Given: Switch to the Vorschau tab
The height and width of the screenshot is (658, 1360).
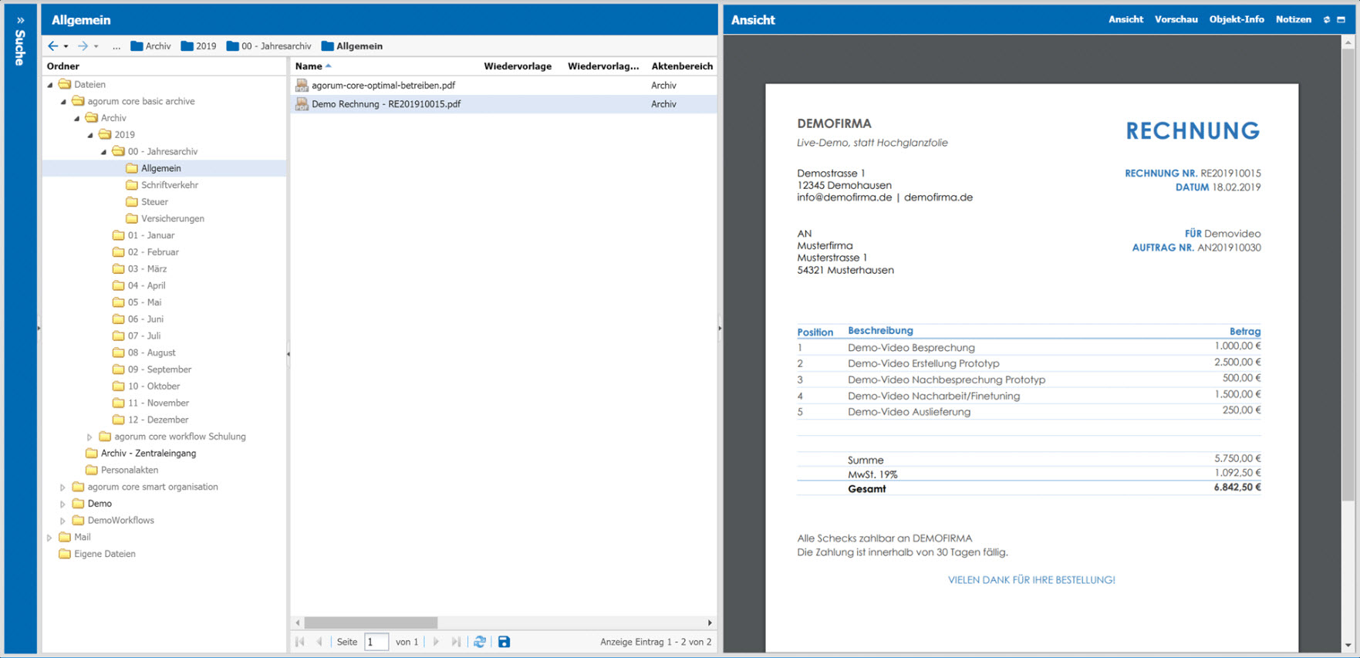Looking at the screenshot, I should [x=1176, y=19].
